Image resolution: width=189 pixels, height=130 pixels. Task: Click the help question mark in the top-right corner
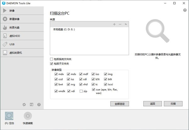pos(185,10)
